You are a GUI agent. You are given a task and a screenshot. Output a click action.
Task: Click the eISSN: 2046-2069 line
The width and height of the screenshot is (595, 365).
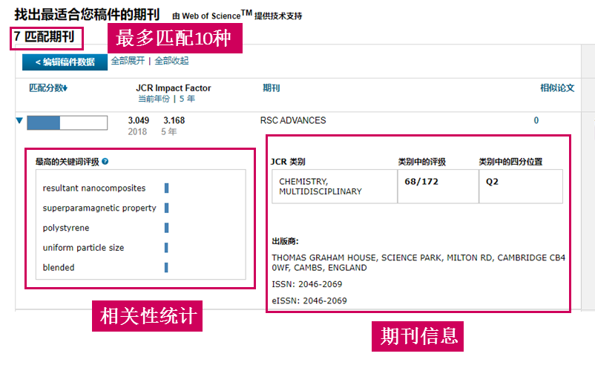point(309,301)
